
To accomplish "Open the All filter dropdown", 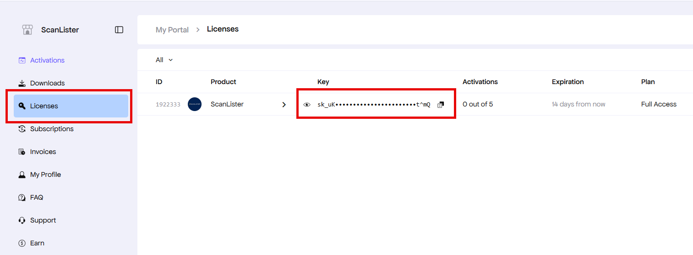I will 164,60.
